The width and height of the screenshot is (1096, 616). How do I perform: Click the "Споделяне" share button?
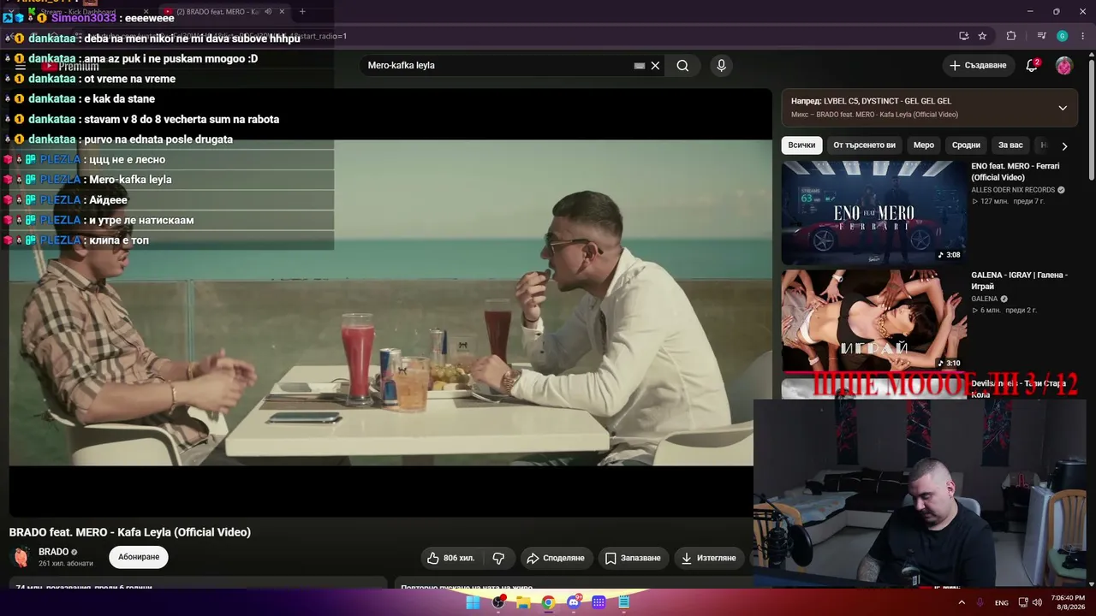click(x=556, y=558)
